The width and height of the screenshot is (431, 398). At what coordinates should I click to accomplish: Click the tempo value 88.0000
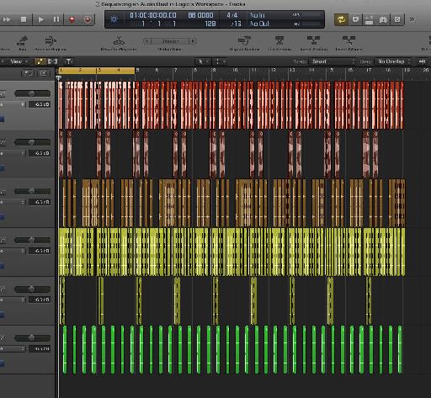click(x=200, y=15)
